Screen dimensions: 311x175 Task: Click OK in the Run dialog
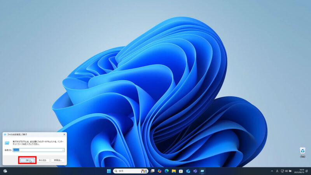click(x=27, y=160)
